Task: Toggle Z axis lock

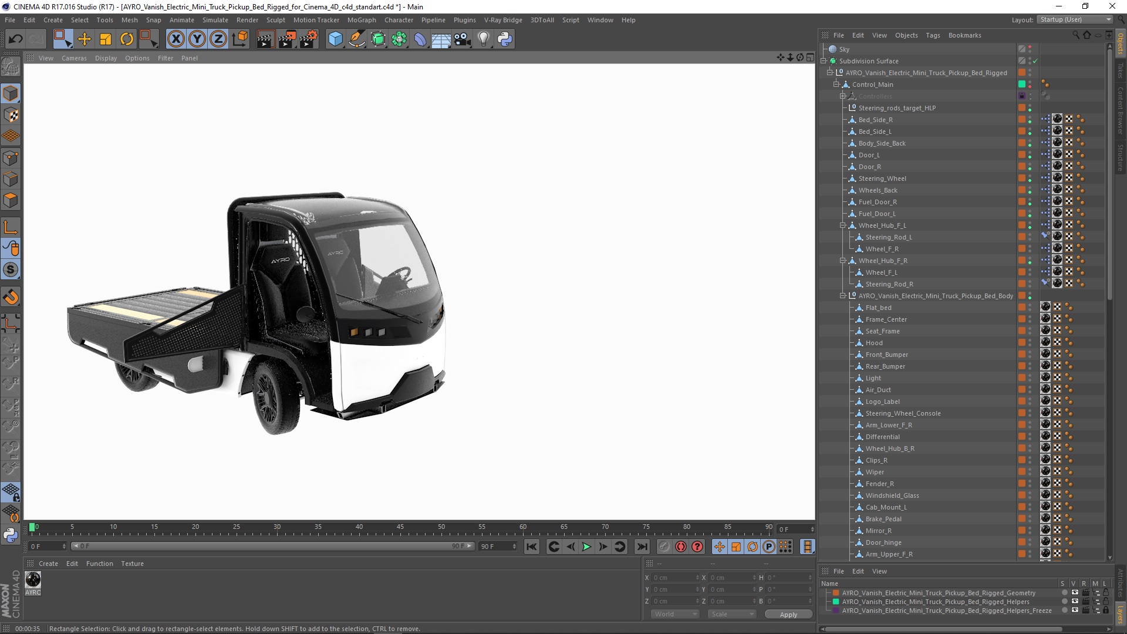Action: point(218,39)
